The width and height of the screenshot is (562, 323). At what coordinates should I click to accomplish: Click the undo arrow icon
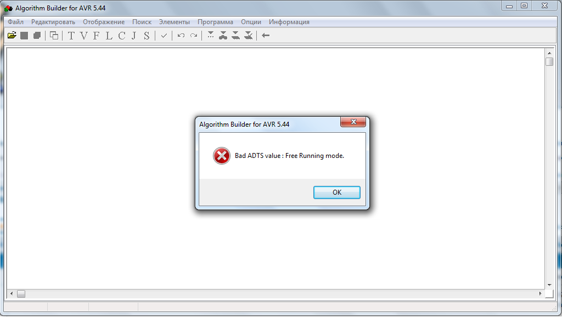(x=181, y=36)
